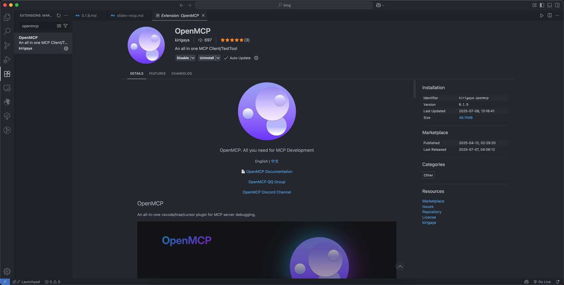Image resolution: width=564 pixels, height=285 pixels.
Task: Open the OpenMCP Documentation link
Action: 269,171
